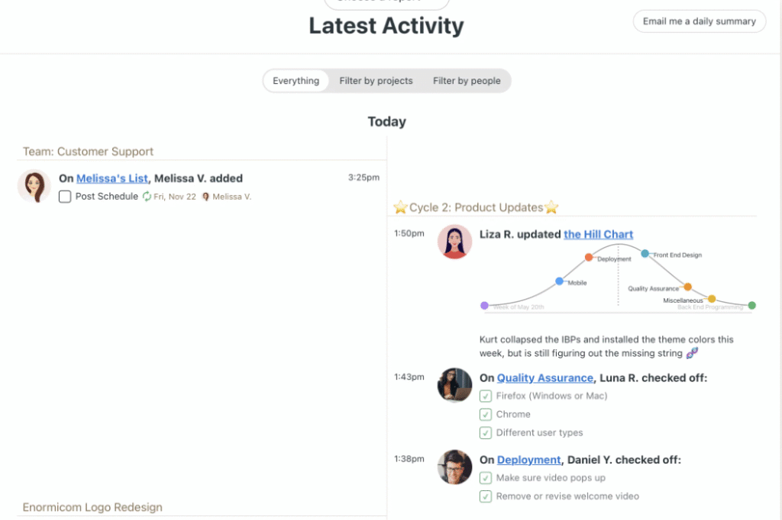This screenshot has height=520, width=782.
Task: Click the blue Mobile dot on Hill Chart
Action: [559, 281]
